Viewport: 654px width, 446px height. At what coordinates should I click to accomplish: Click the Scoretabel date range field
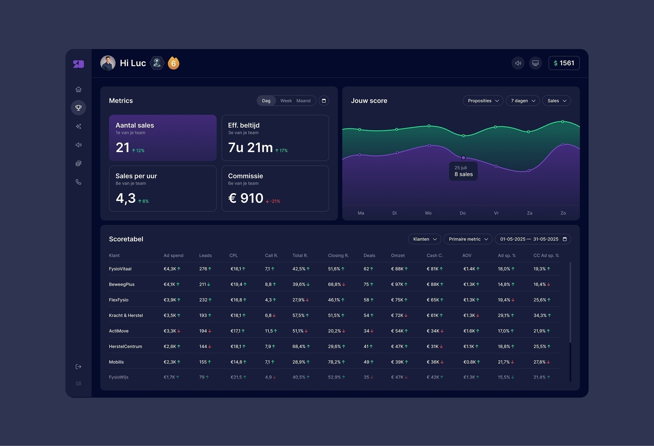point(533,239)
